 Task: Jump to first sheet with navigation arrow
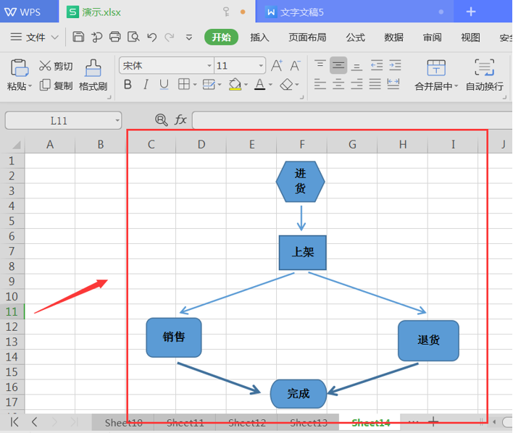tap(14, 422)
